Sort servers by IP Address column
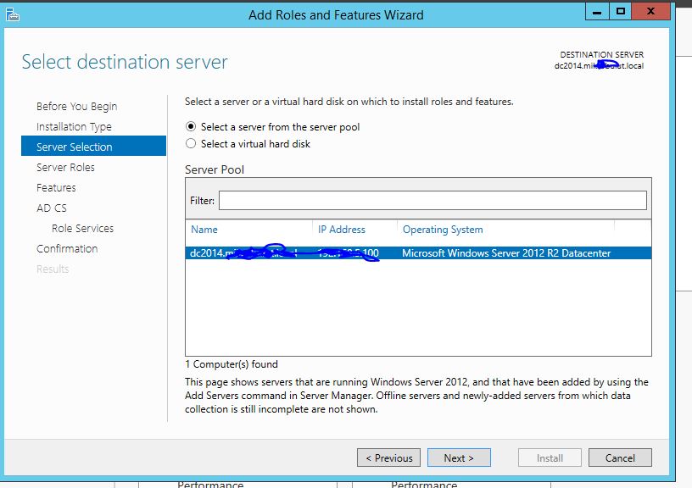The height and width of the screenshot is (488, 692). tap(342, 230)
